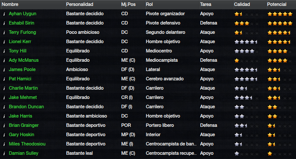Open info icon next to Ayhan Uygun
Viewport: 296px width, 159px height.
point(4,14)
